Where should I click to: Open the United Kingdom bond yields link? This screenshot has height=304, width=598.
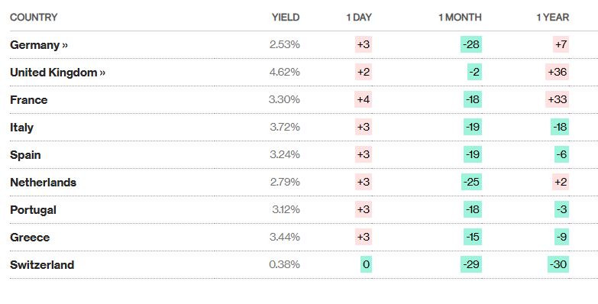(x=57, y=73)
